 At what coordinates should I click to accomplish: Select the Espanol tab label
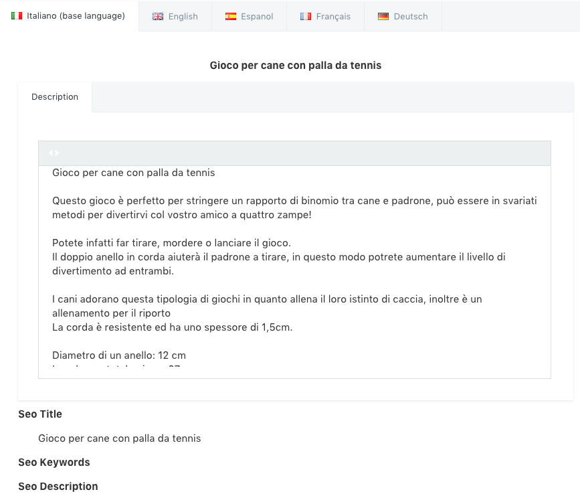click(x=258, y=17)
